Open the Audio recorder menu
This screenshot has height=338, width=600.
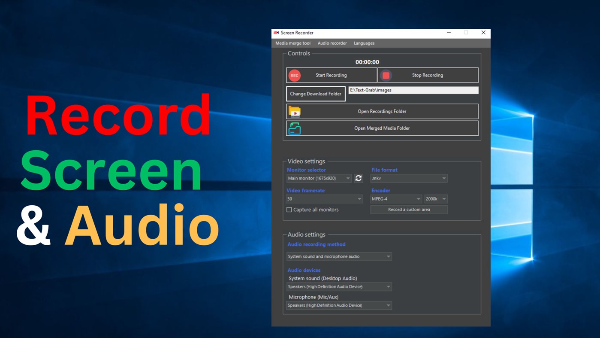click(x=332, y=43)
